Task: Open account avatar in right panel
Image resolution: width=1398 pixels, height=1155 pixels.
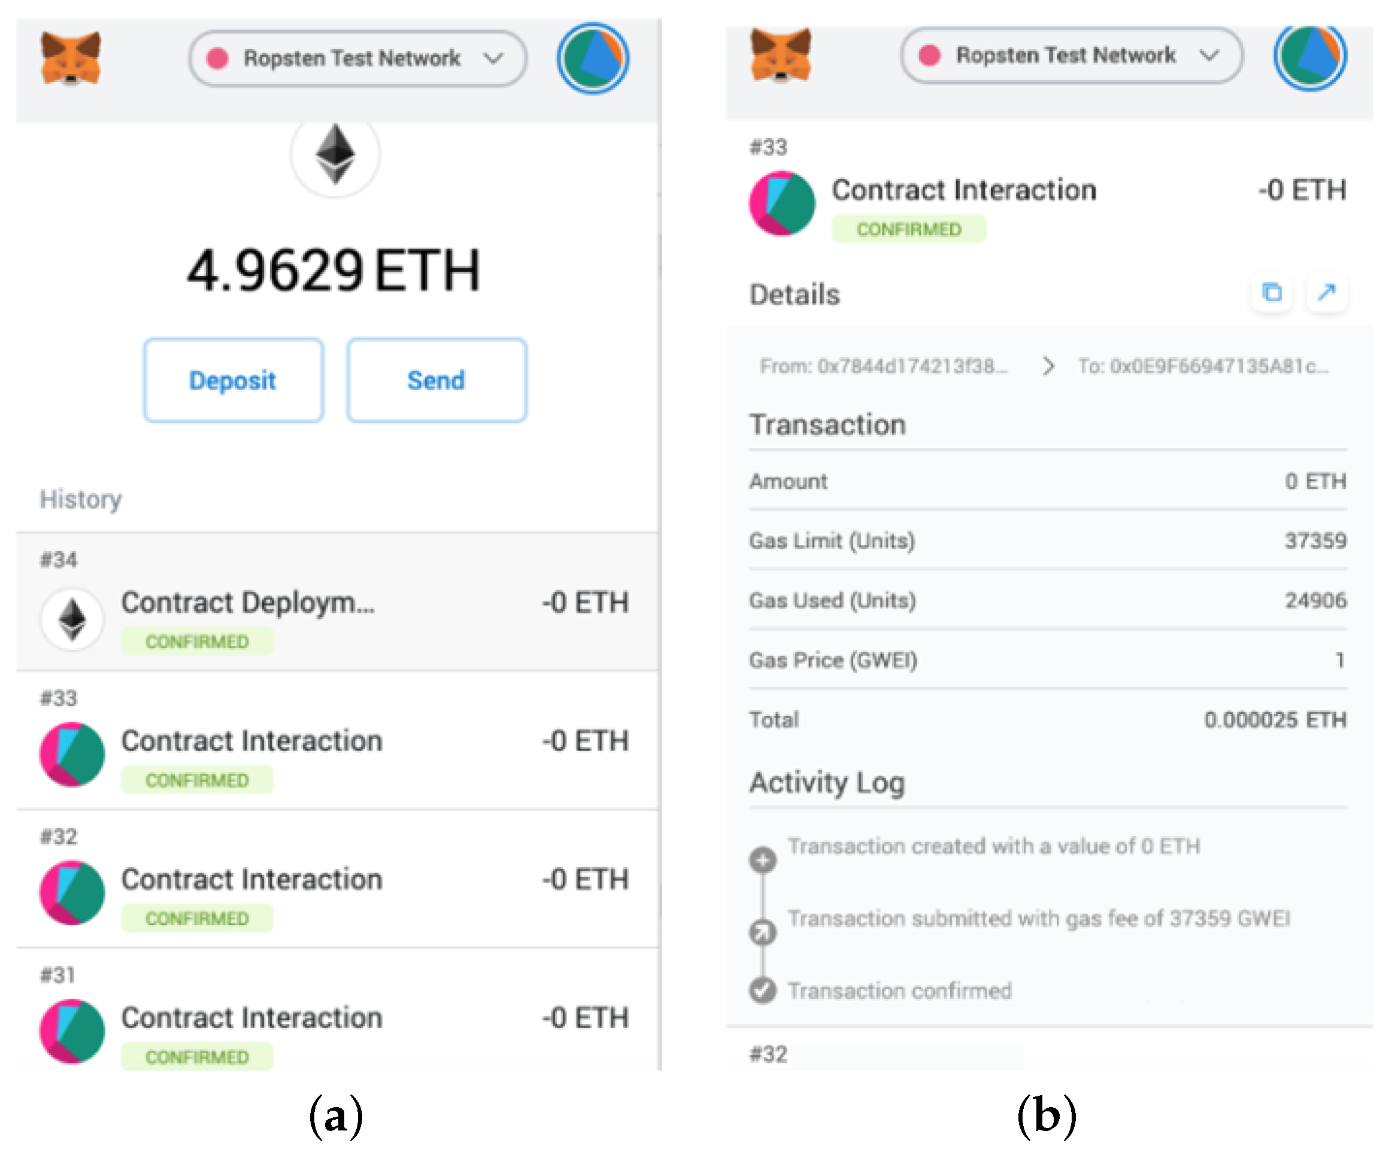Action: (x=1309, y=57)
